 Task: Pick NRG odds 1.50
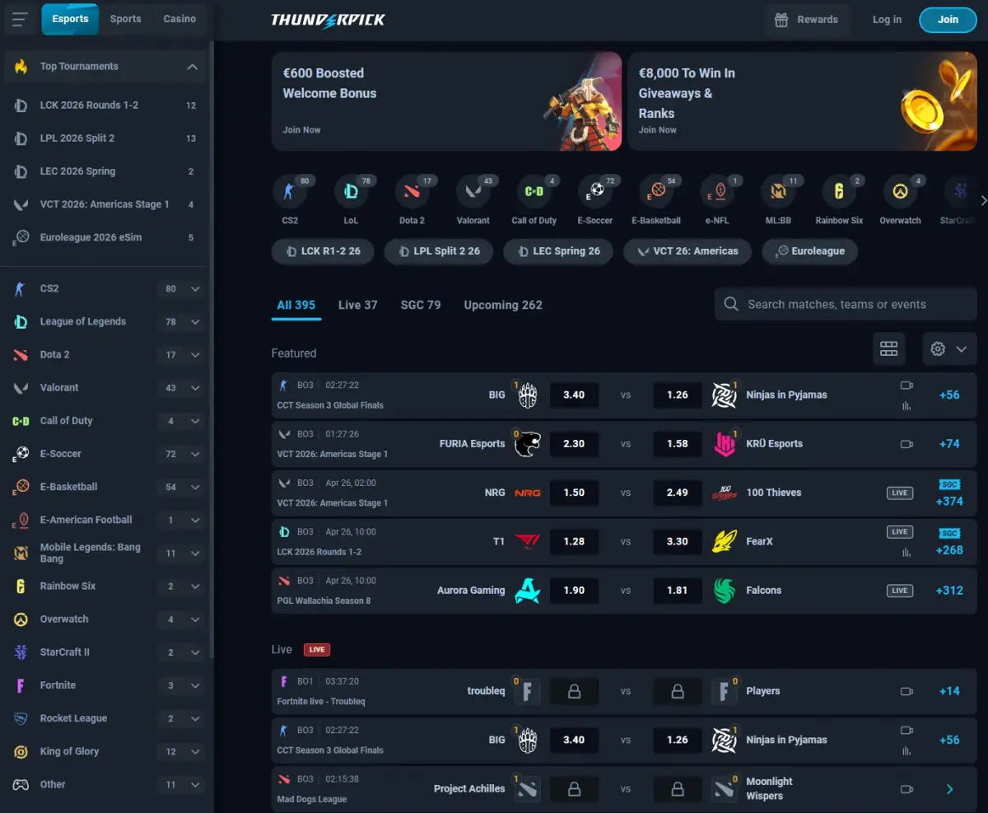[574, 493]
